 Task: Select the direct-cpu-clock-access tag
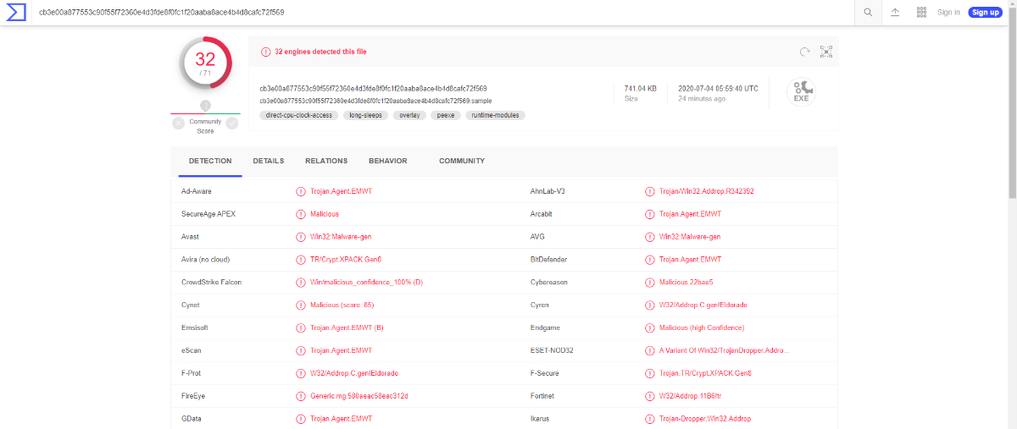[x=299, y=115]
